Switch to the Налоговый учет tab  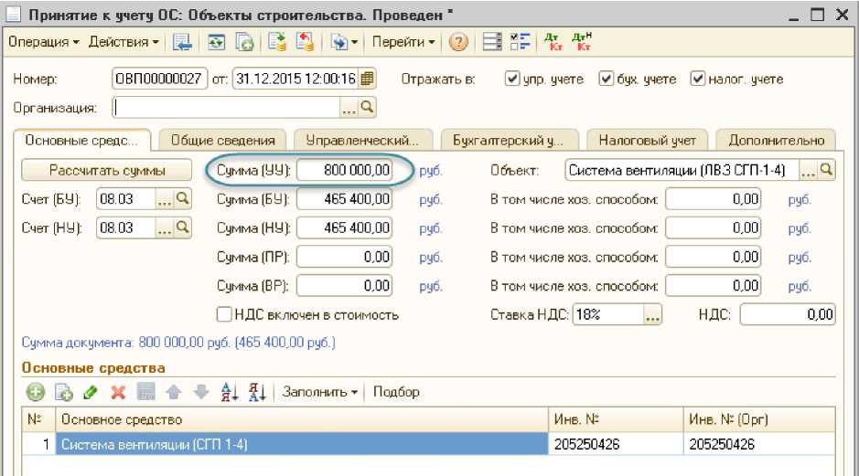pos(647,141)
